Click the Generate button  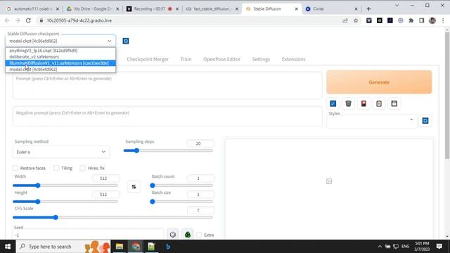(x=379, y=82)
